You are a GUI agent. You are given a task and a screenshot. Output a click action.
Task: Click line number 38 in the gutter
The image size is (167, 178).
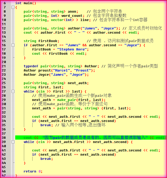point(4,138)
